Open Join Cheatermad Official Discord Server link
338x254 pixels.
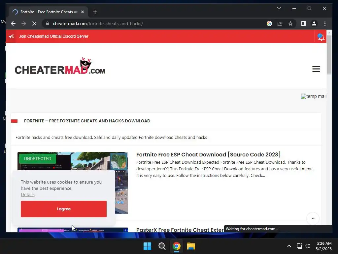[54, 36]
